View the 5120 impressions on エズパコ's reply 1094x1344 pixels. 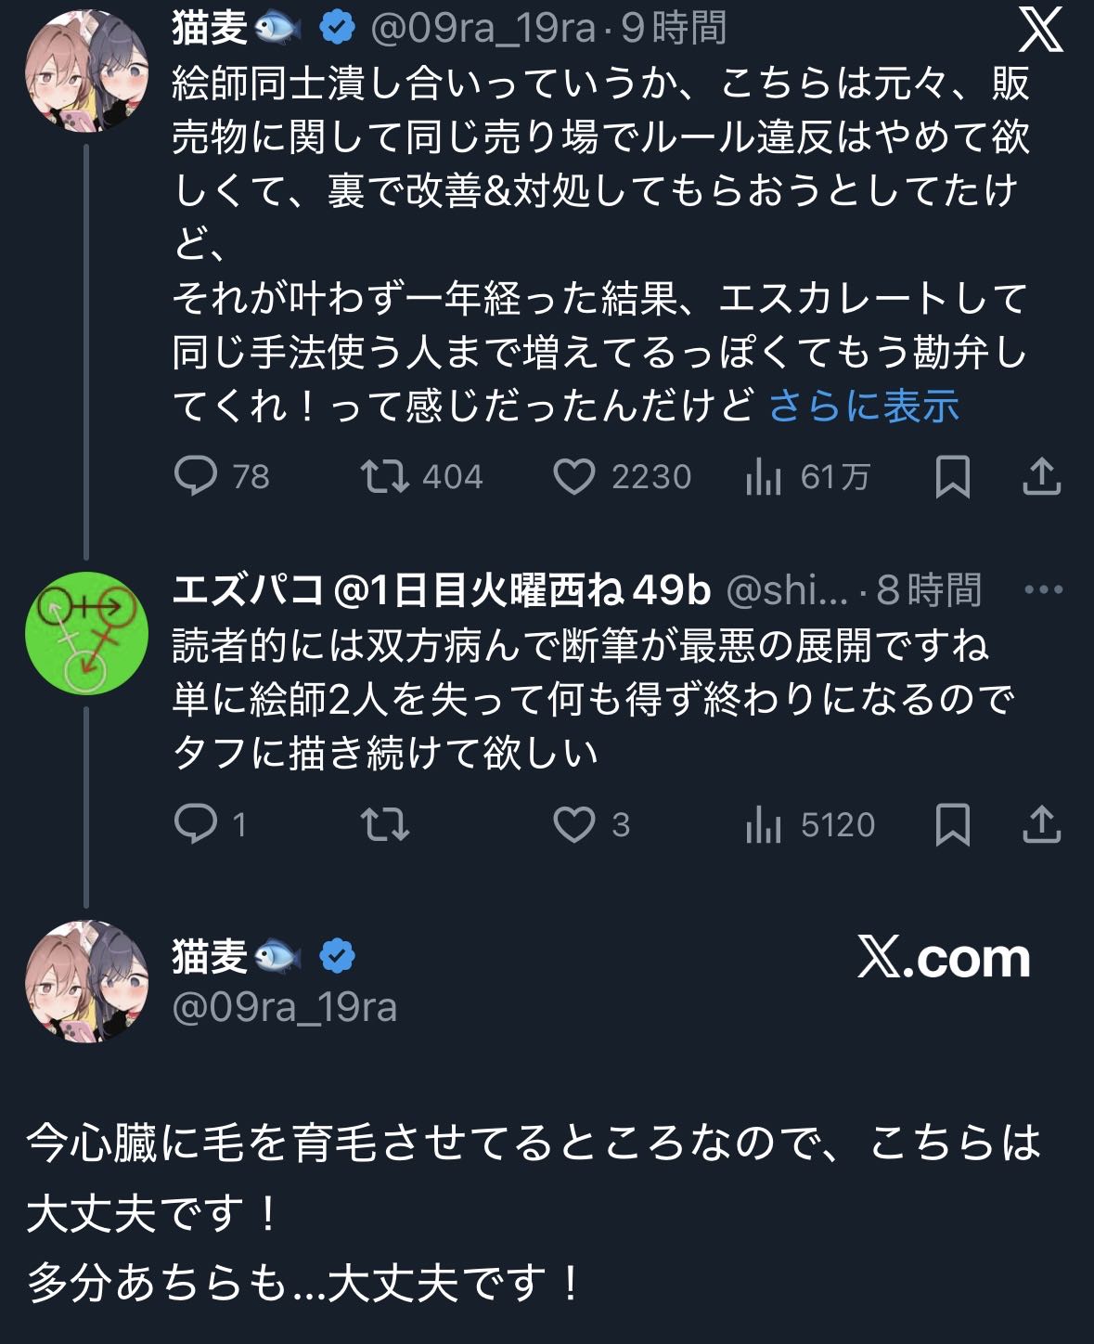[764, 823]
